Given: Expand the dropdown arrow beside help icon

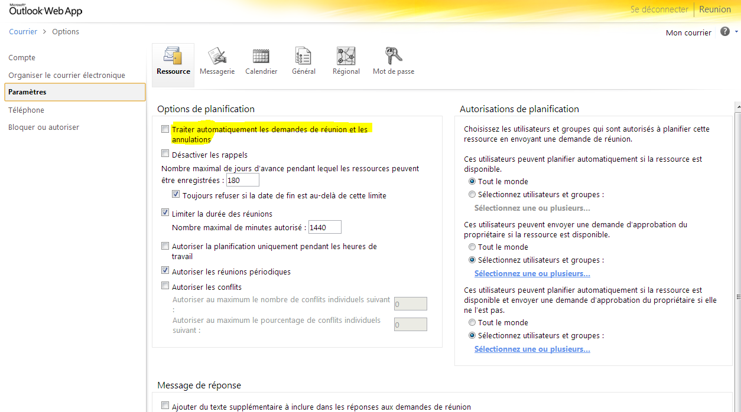Looking at the screenshot, I should point(736,32).
